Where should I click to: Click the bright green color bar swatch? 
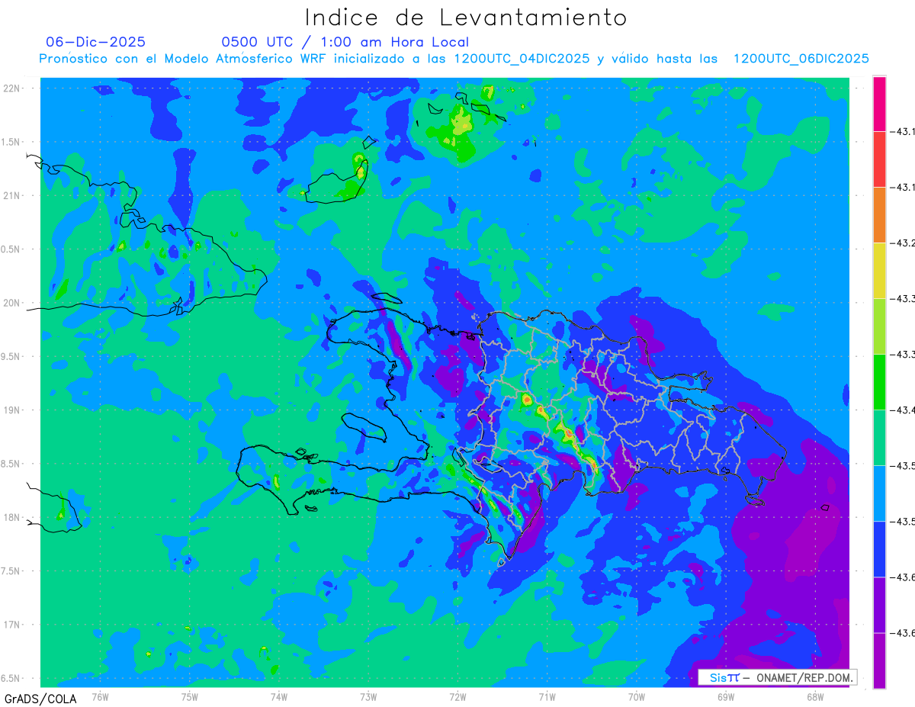pyautogui.click(x=879, y=382)
